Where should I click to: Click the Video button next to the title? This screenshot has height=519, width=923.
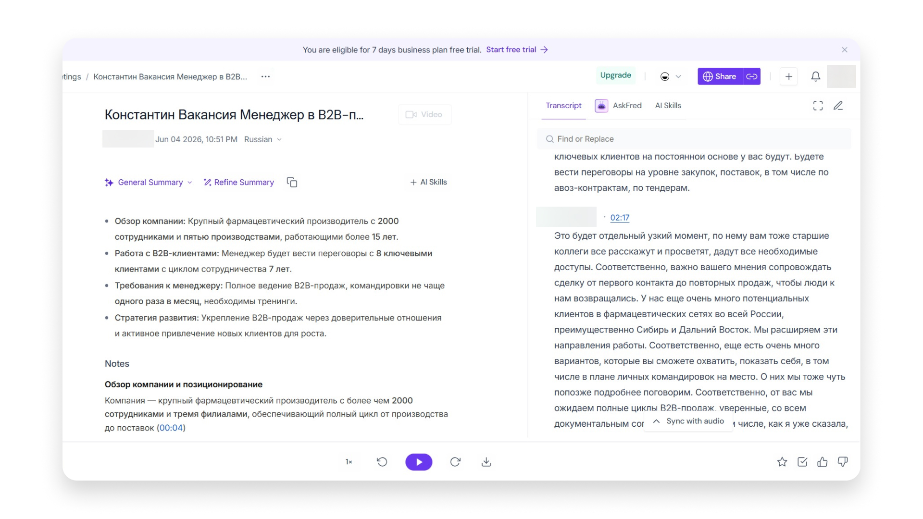424,114
